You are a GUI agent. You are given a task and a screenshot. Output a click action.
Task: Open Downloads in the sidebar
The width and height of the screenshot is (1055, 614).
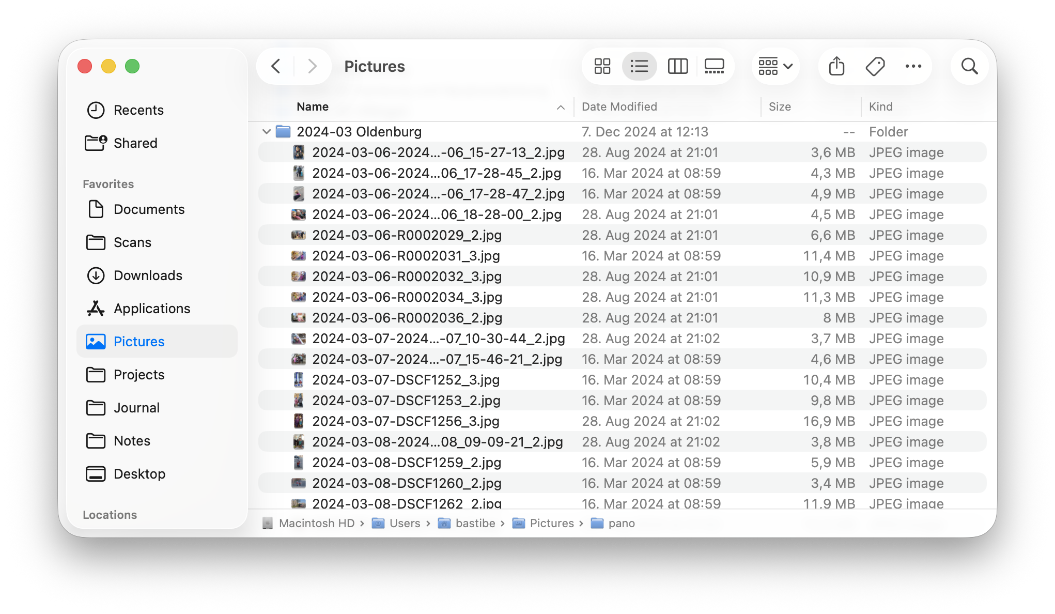[x=148, y=275]
